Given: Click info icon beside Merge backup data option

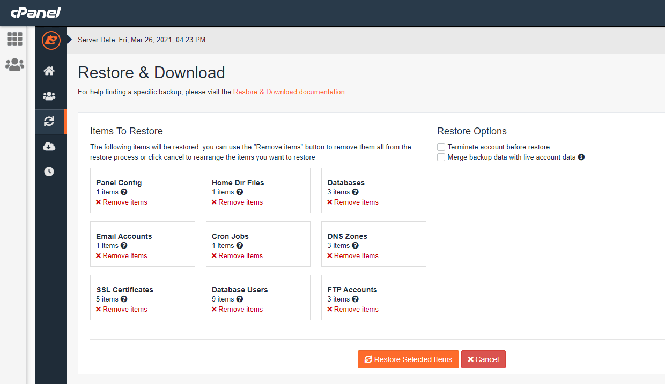Looking at the screenshot, I should [x=581, y=157].
